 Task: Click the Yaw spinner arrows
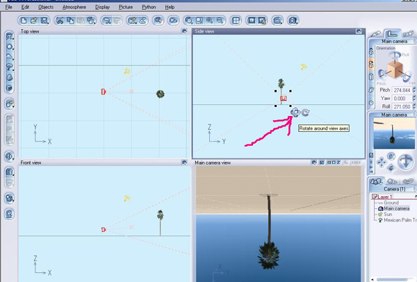click(x=414, y=99)
